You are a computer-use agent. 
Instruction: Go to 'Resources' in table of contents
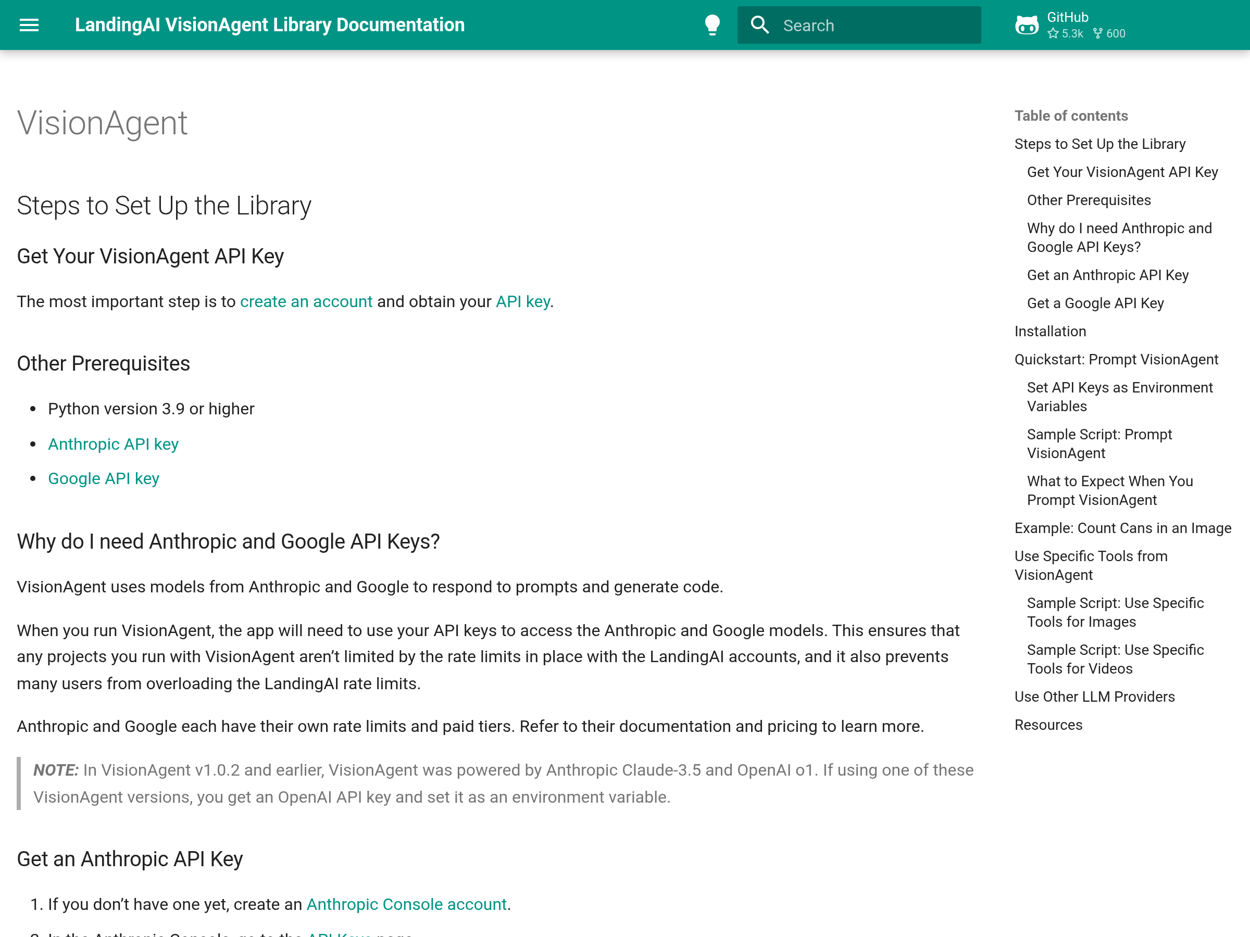point(1048,725)
